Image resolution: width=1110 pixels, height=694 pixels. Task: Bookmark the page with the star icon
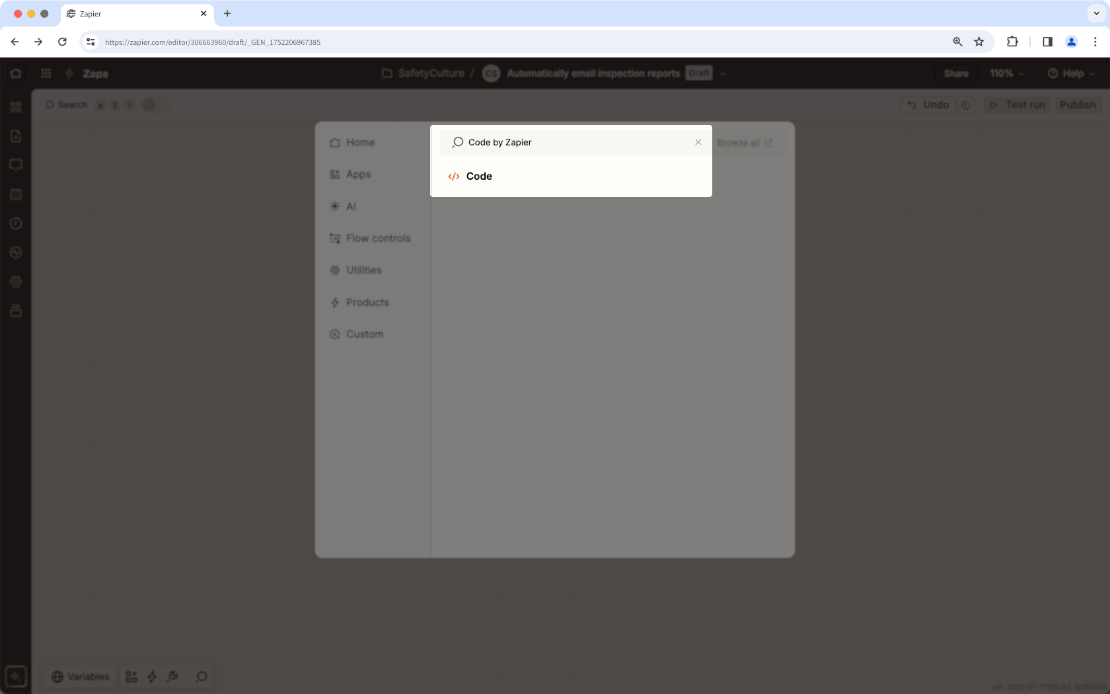(x=979, y=42)
